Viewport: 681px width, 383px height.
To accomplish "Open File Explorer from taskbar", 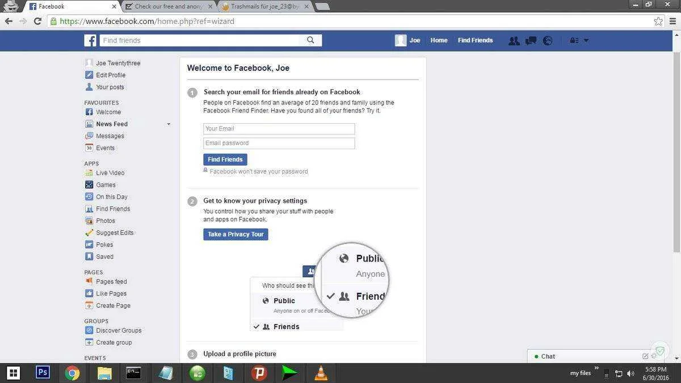I will [x=104, y=373].
